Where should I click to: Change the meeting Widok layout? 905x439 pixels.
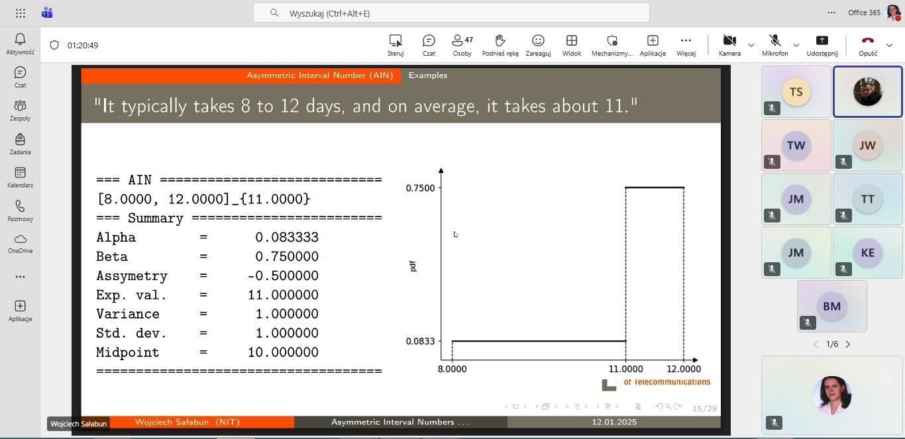[x=571, y=45]
